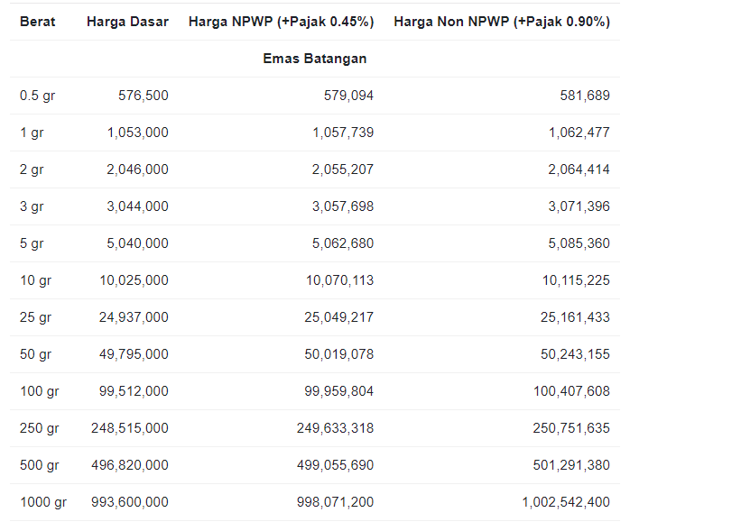
Task: Select base price 576,500
Action: pos(144,96)
